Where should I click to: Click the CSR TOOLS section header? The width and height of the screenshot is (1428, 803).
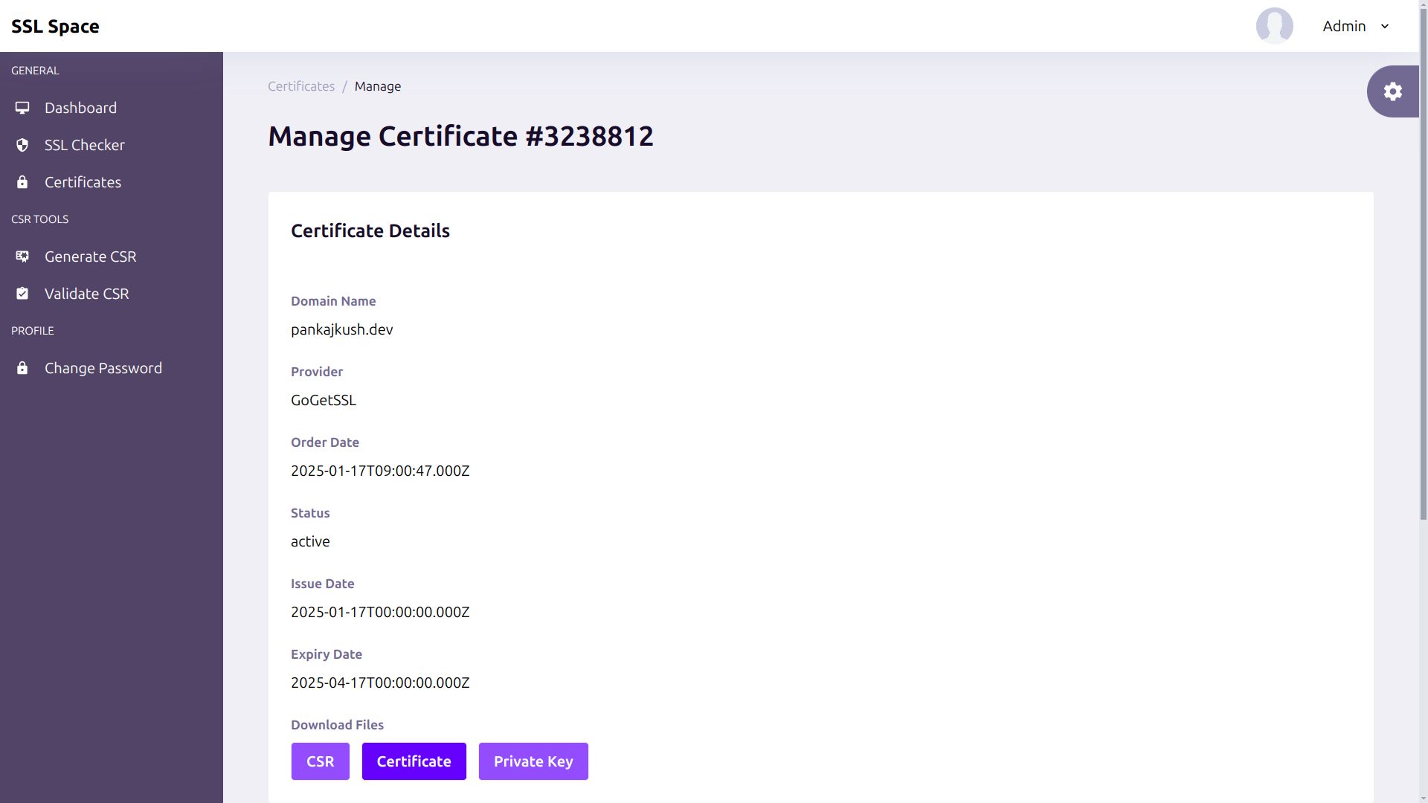click(39, 219)
